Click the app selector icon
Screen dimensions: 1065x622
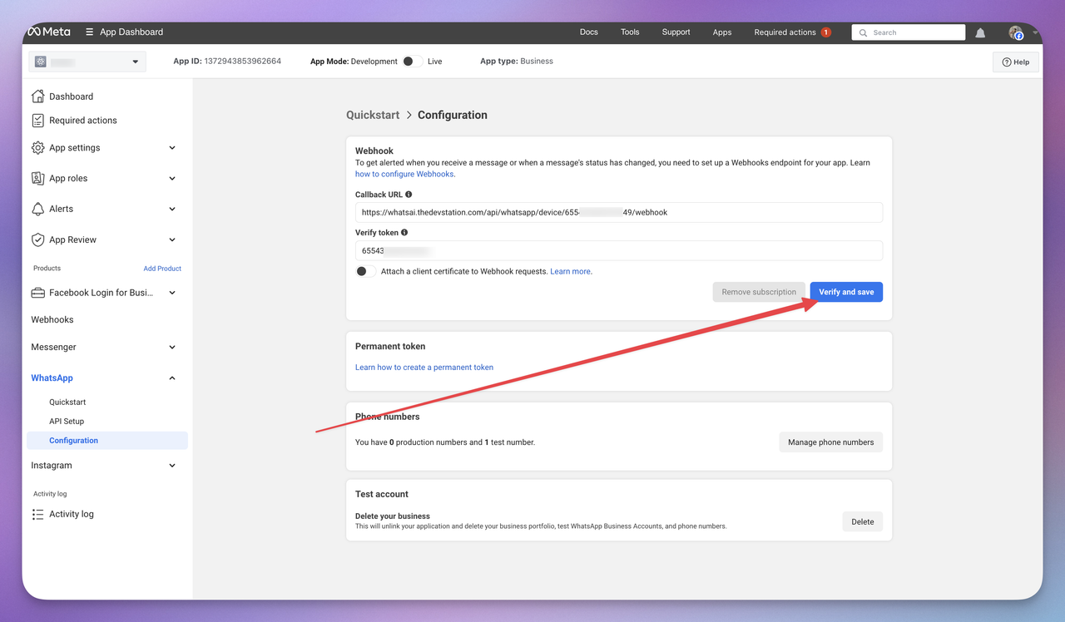pyautogui.click(x=41, y=62)
